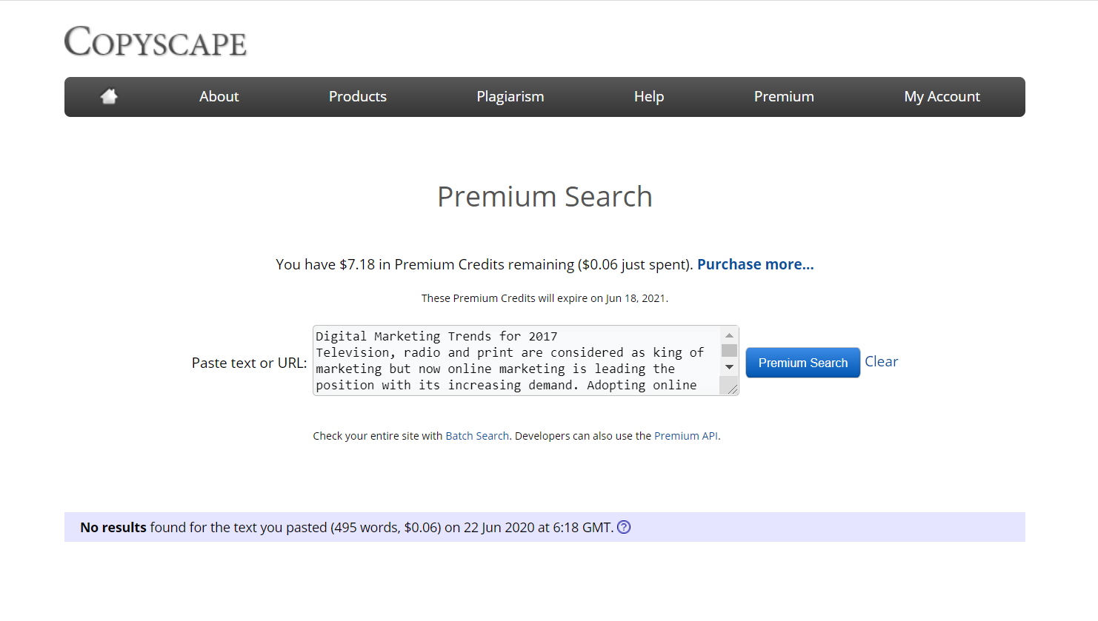Viewport: 1098px width, 621px height.
Task: Open the help question mark icon beside results
Action: coord(624,527)
